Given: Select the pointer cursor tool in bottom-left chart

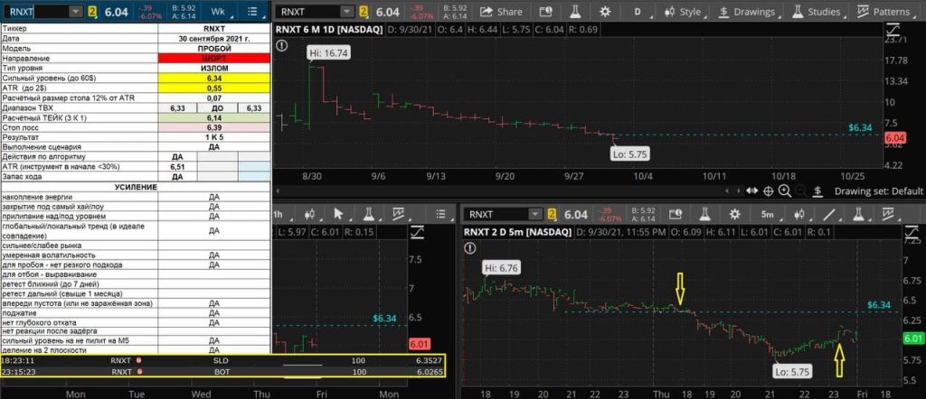Looking at the screenshot, I should (x=338, y=214).
